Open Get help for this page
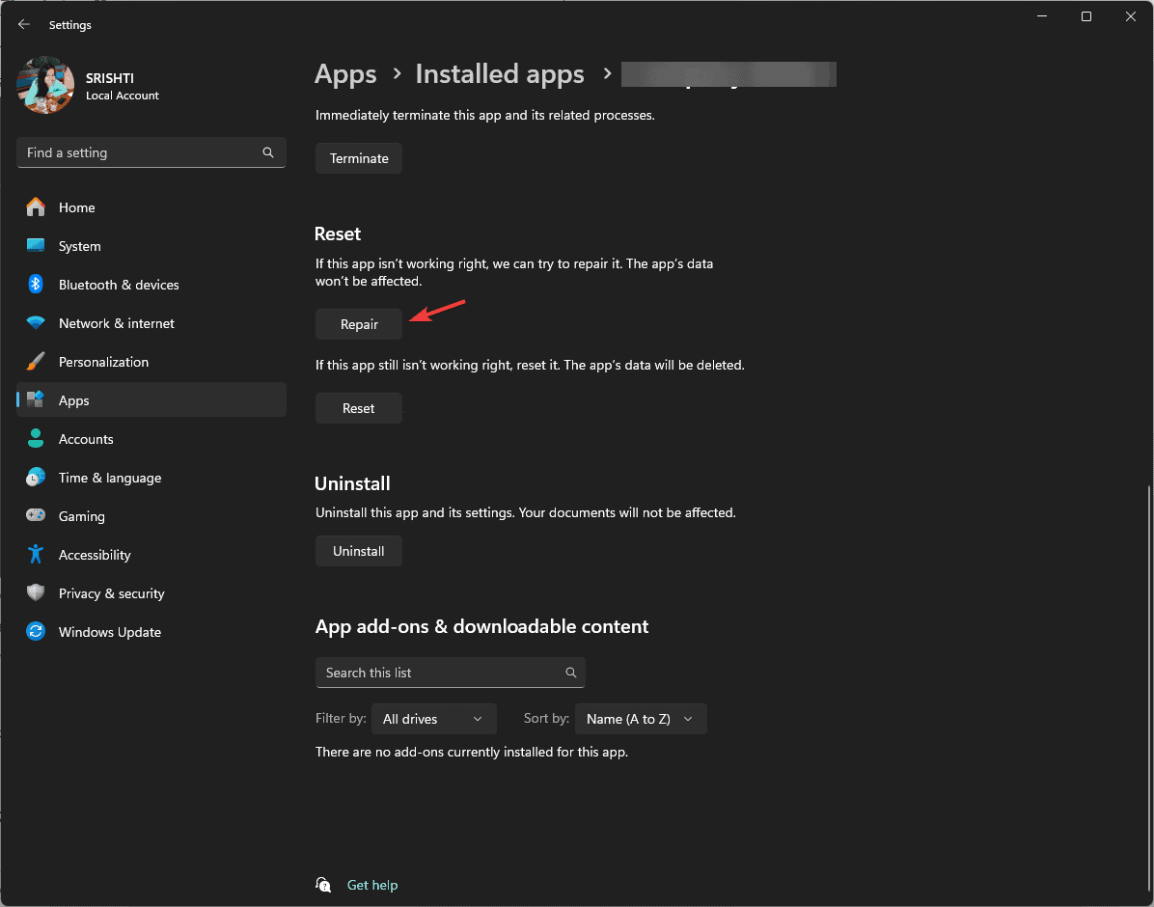 coord(372,885)
